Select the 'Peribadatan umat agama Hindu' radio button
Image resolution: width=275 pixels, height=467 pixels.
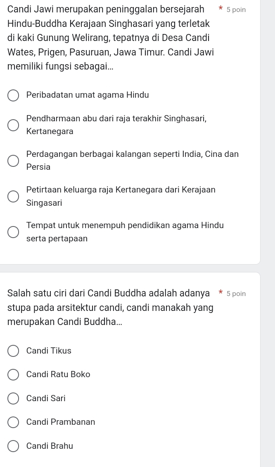13,95
